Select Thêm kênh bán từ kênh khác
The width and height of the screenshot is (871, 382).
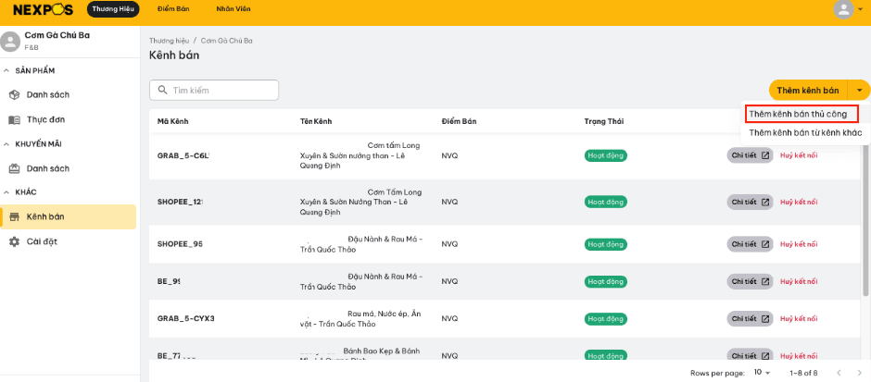(805, 133)
